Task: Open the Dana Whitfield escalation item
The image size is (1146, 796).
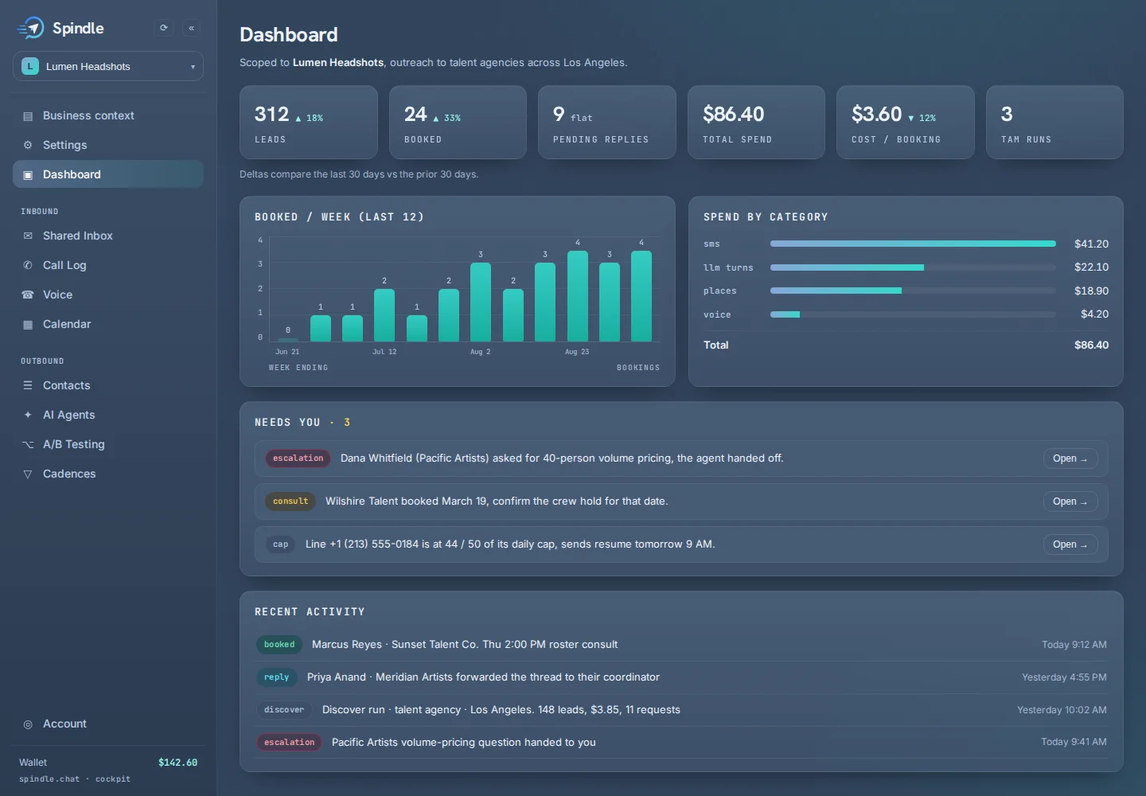Action: [1070, 458]
